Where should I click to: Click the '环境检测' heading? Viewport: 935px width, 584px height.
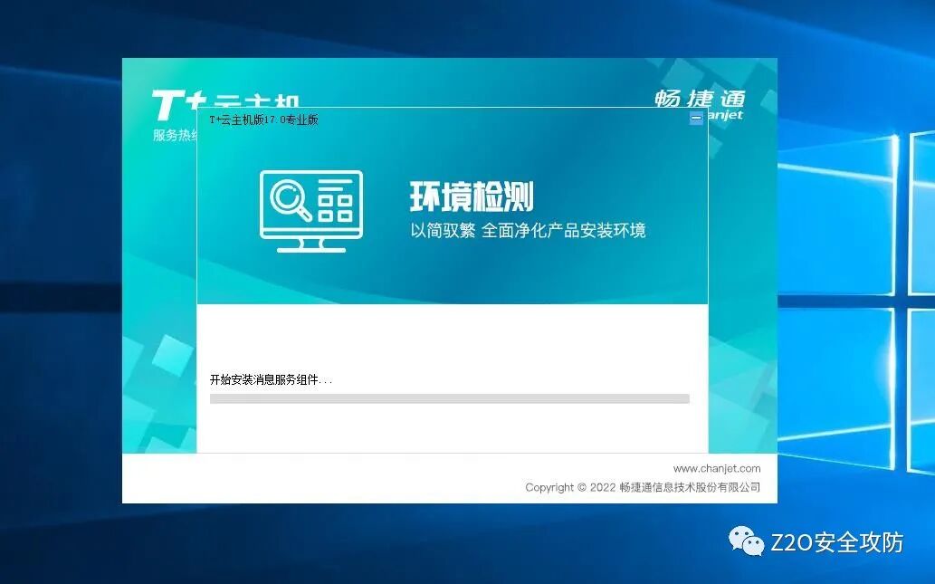click(x=471, y=196)
